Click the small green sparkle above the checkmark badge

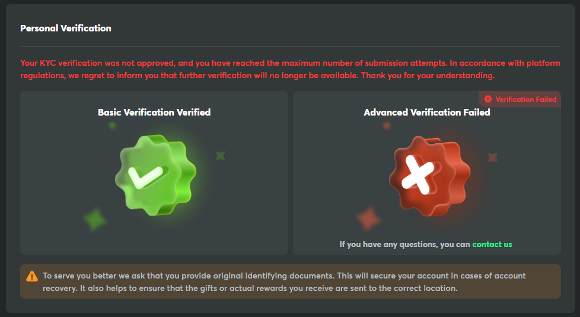(x=112, y=126)
